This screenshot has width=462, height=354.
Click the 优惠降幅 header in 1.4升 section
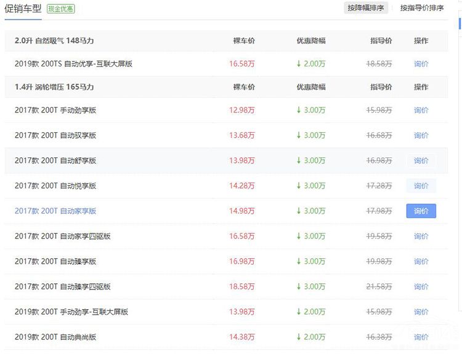311,87
